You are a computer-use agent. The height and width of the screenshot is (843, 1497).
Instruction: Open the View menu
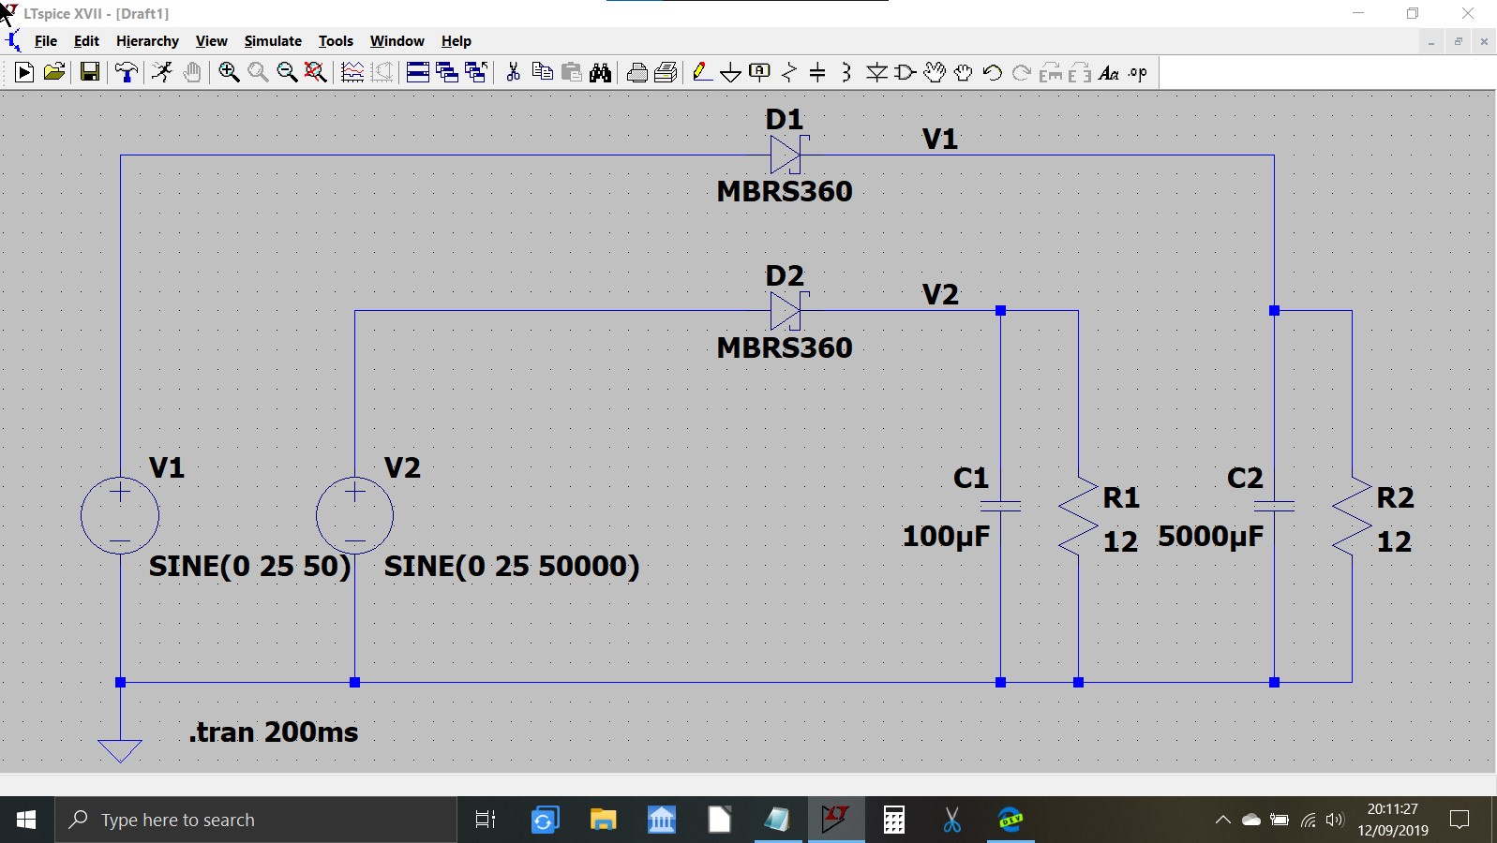tap(212, 41)
